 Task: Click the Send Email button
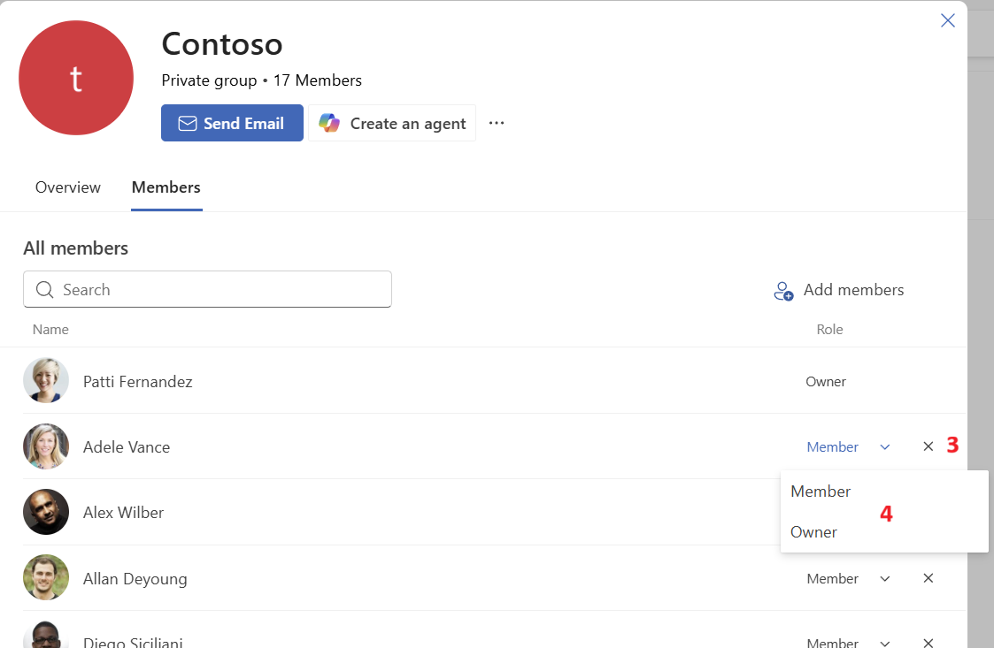(232, 123)
